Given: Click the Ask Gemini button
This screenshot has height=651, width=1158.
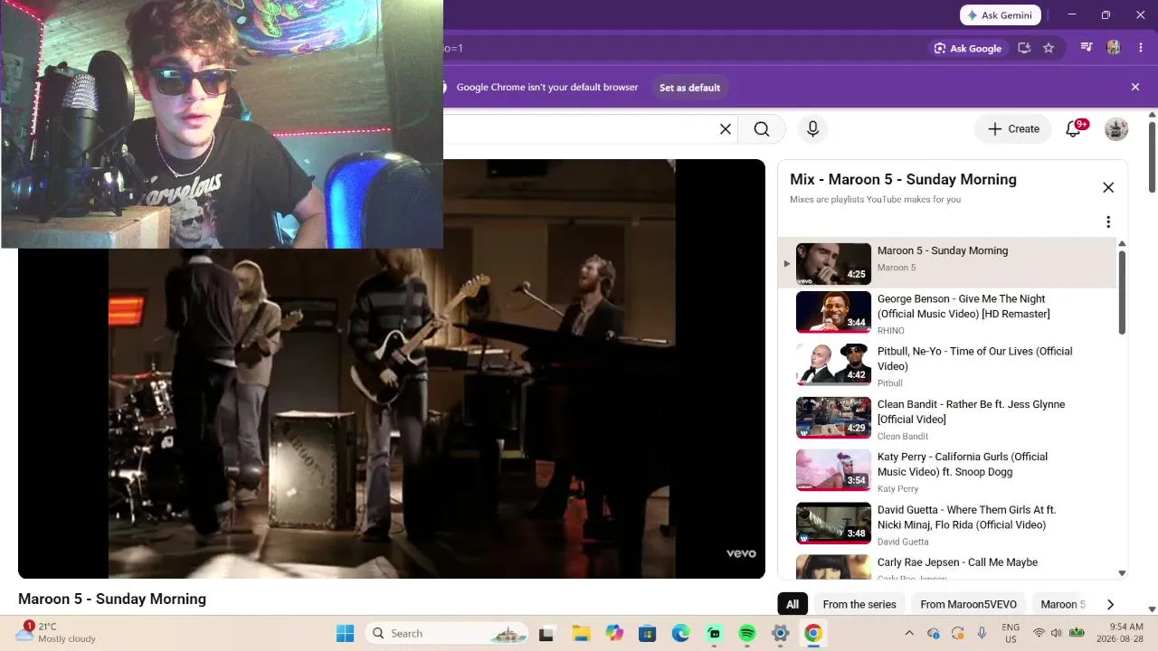Looking at the screenshot, I should pyautogui.click(x=1001, y=15).
